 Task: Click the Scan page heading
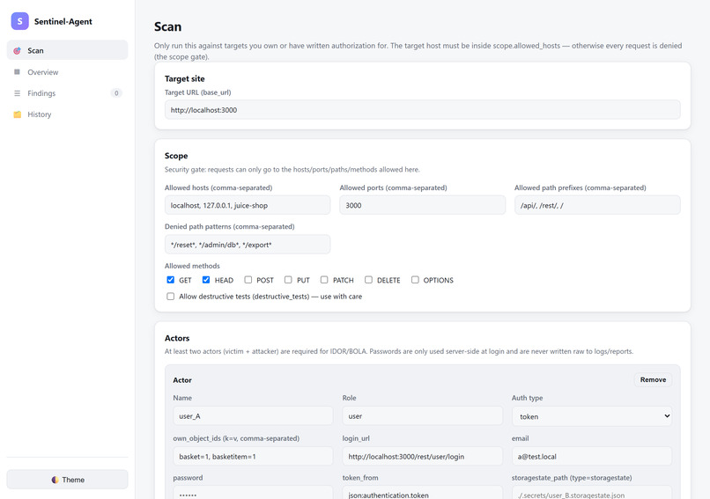[167, 26]
